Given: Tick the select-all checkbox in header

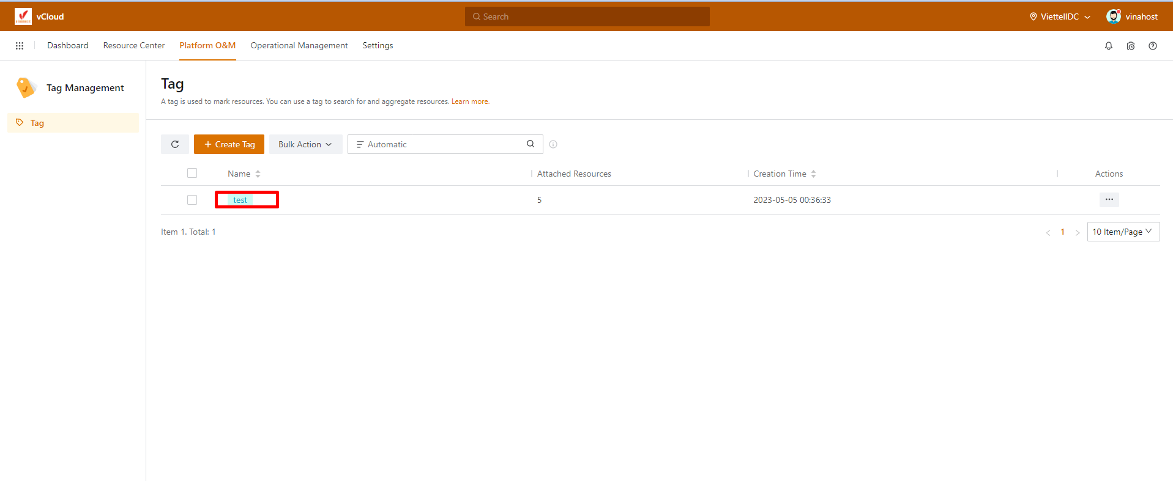Looking at the screenshot, I should [192, 173].
